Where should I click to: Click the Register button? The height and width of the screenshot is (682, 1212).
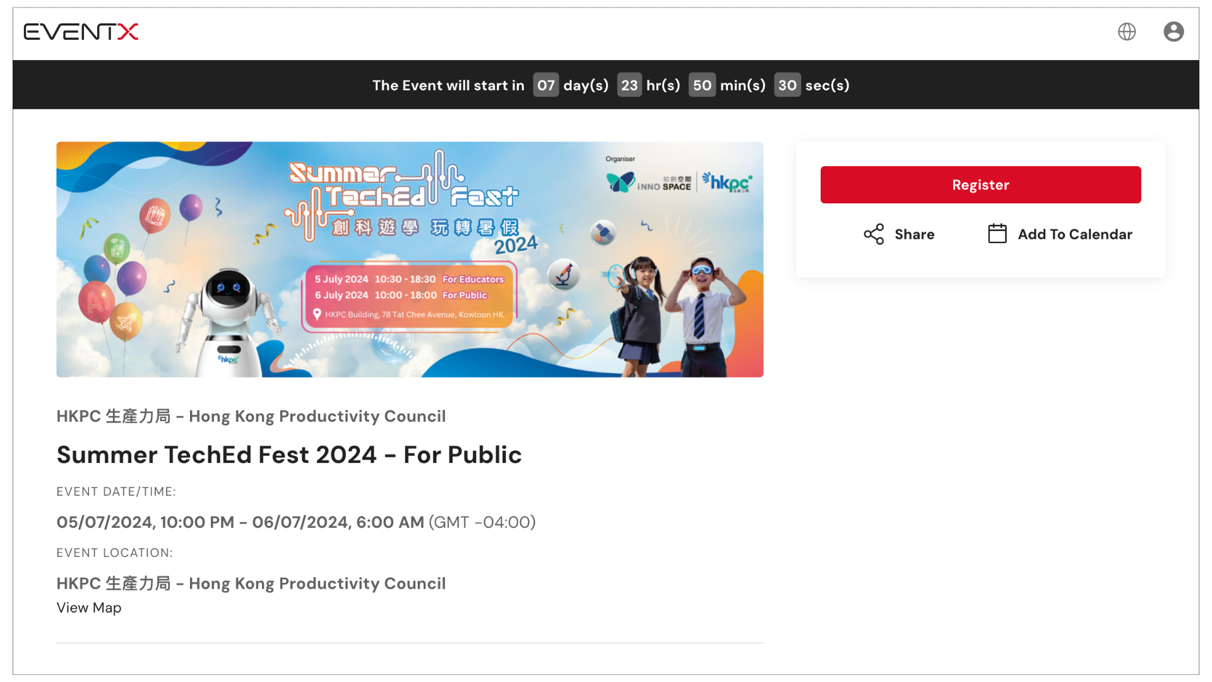point(980,184)
